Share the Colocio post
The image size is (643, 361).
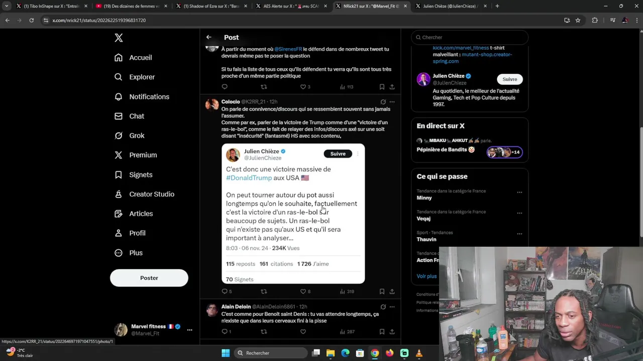click(x=392, y=291)
